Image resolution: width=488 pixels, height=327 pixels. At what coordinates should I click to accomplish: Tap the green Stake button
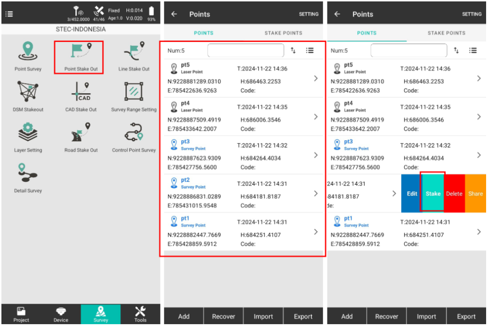click(x=433, y=193)
